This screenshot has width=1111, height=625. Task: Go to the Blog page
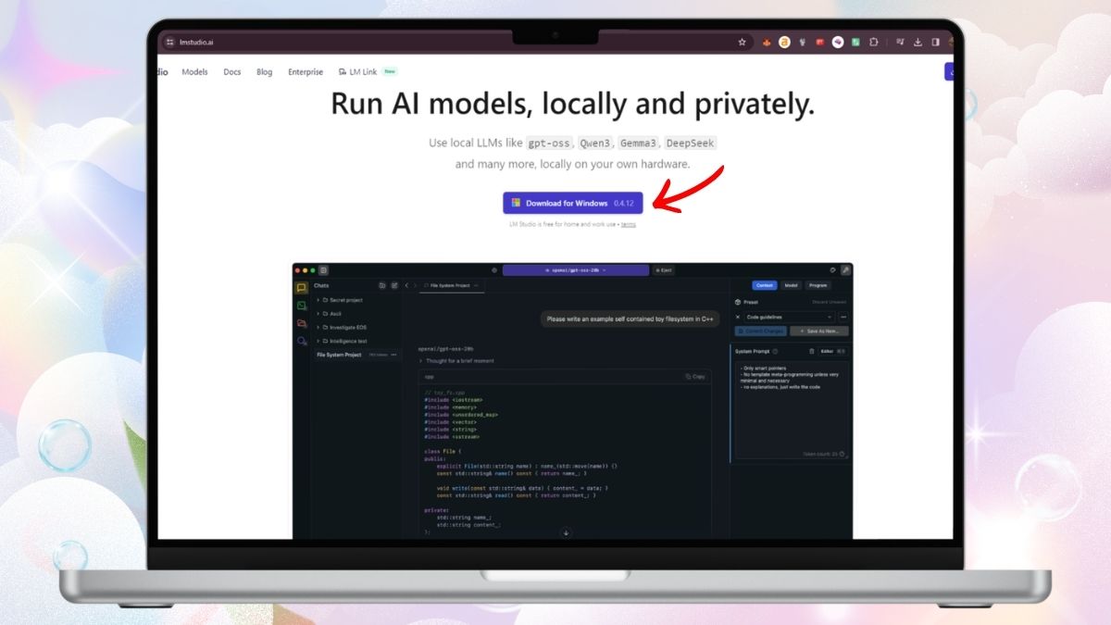coord(264,72)
